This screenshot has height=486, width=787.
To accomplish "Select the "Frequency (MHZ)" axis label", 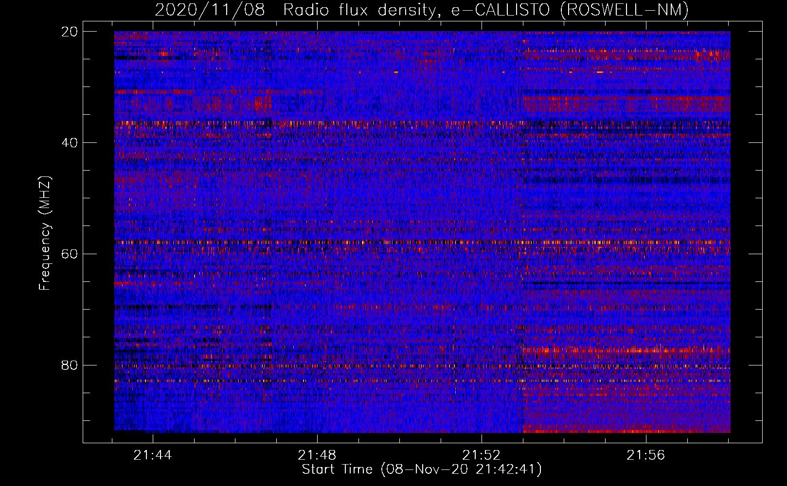I will (45, 233).
